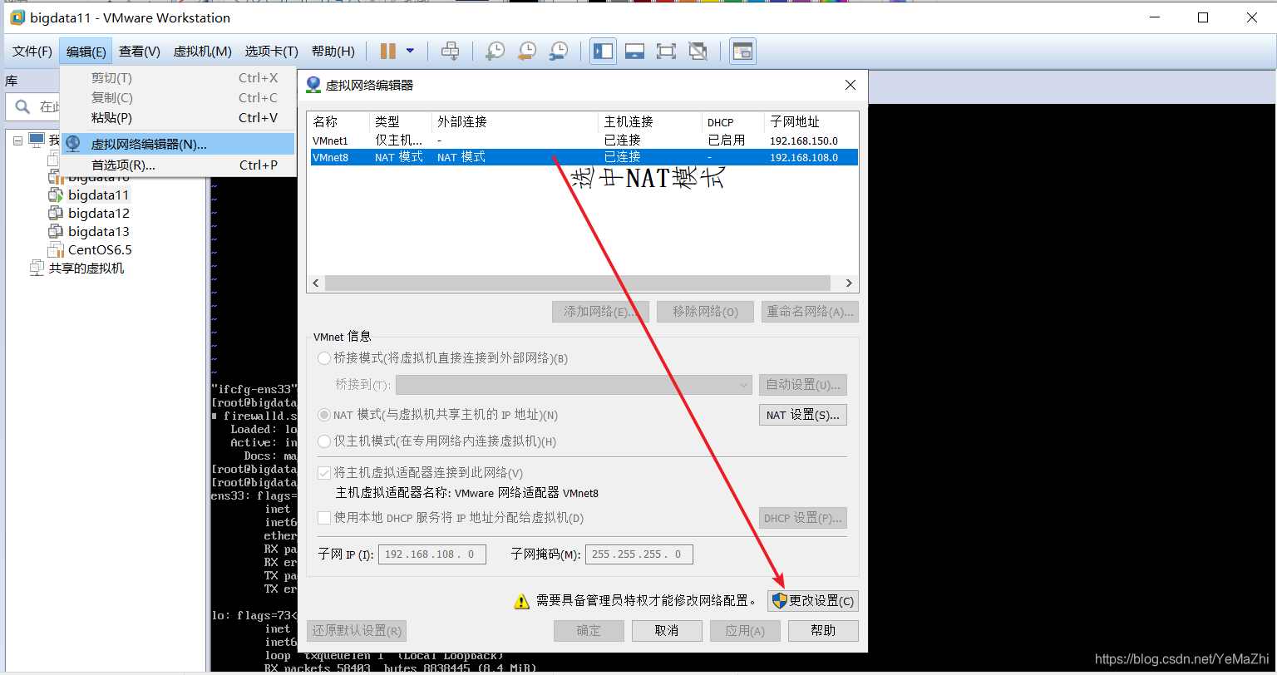Select the 仅主机模式 host-only radio button
This screenshot has height=675, width=1277.
pyautogui.click(x=324, y=441)
